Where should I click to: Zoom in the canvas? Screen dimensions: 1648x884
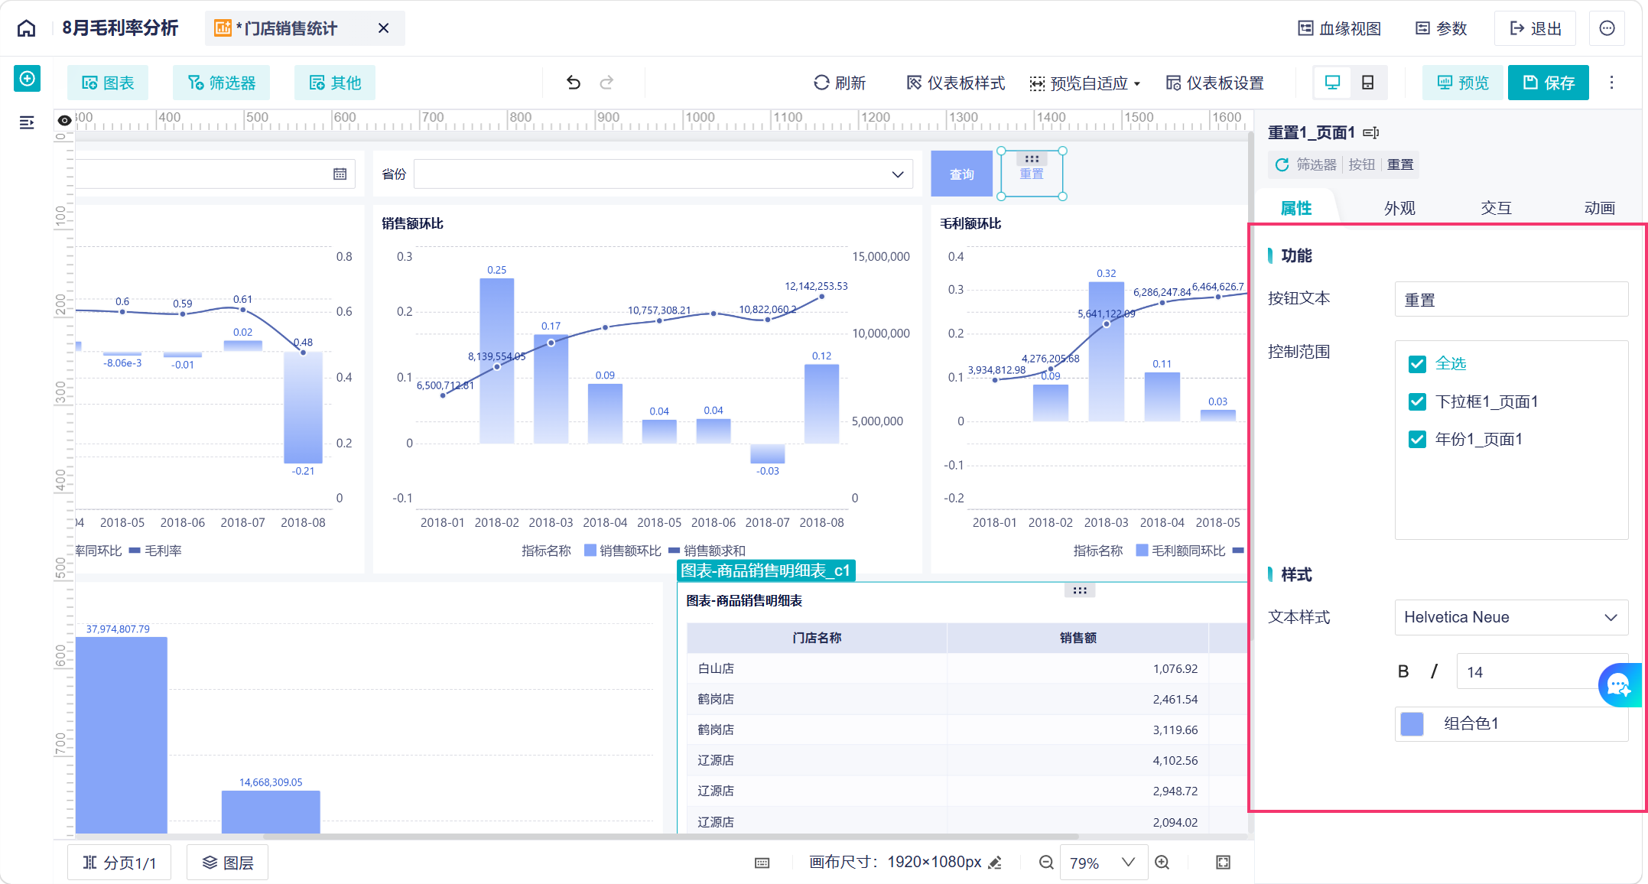(x=1162, y=863)
